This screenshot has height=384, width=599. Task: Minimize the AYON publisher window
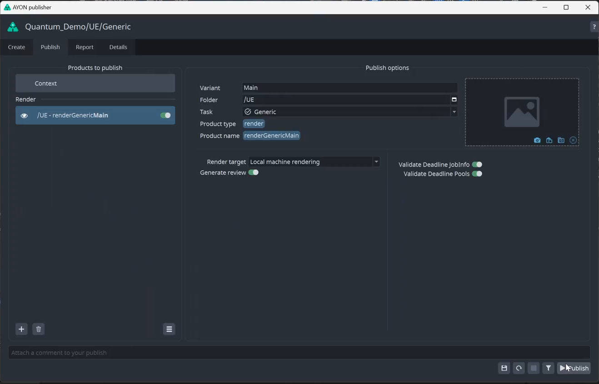[x=545, y=7]
